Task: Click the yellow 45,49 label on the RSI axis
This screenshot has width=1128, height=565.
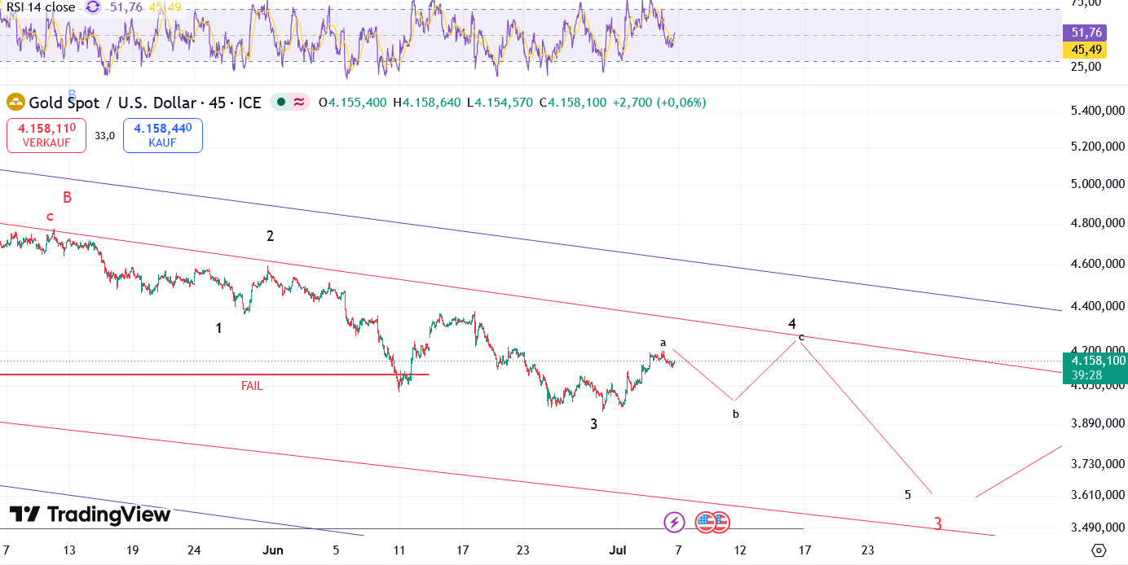Action: point(1086,50)
